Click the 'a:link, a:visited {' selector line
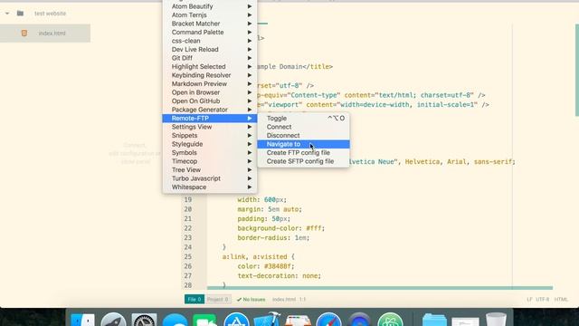 (258, 256)
